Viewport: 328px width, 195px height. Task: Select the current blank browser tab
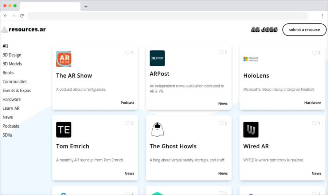pos(50,7)
